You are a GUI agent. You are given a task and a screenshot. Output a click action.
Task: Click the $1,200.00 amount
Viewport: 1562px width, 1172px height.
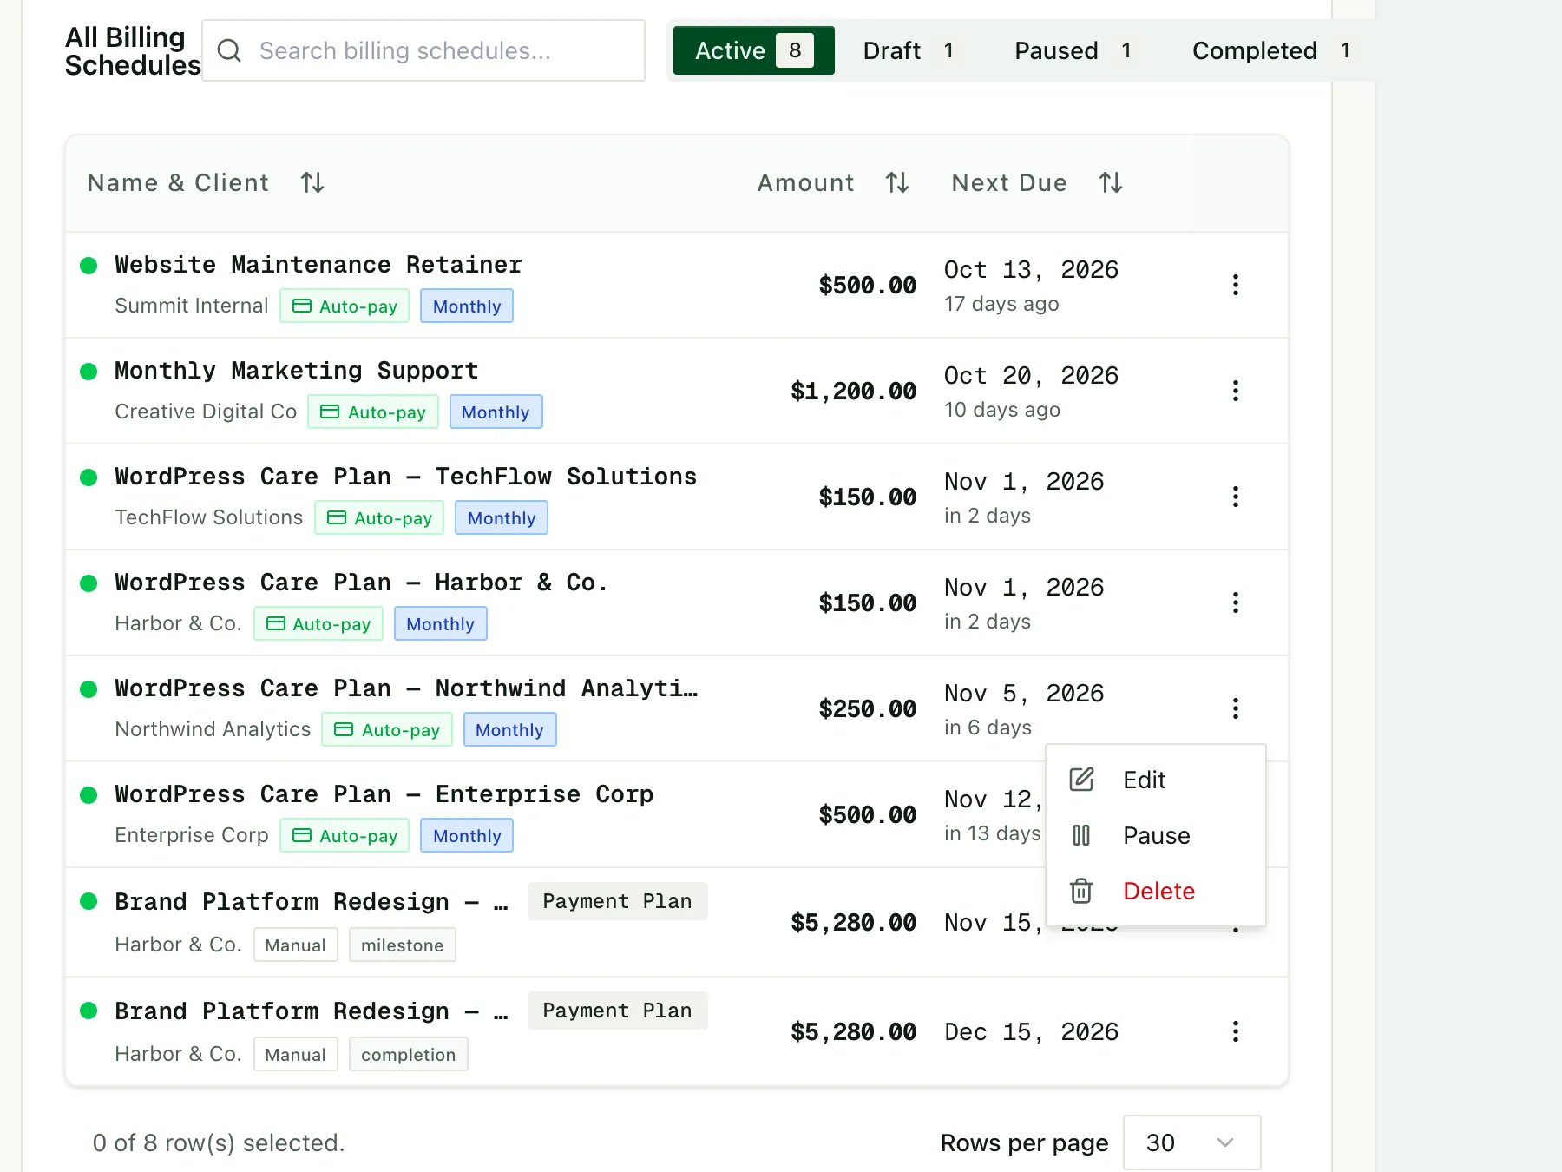(853, 391)
